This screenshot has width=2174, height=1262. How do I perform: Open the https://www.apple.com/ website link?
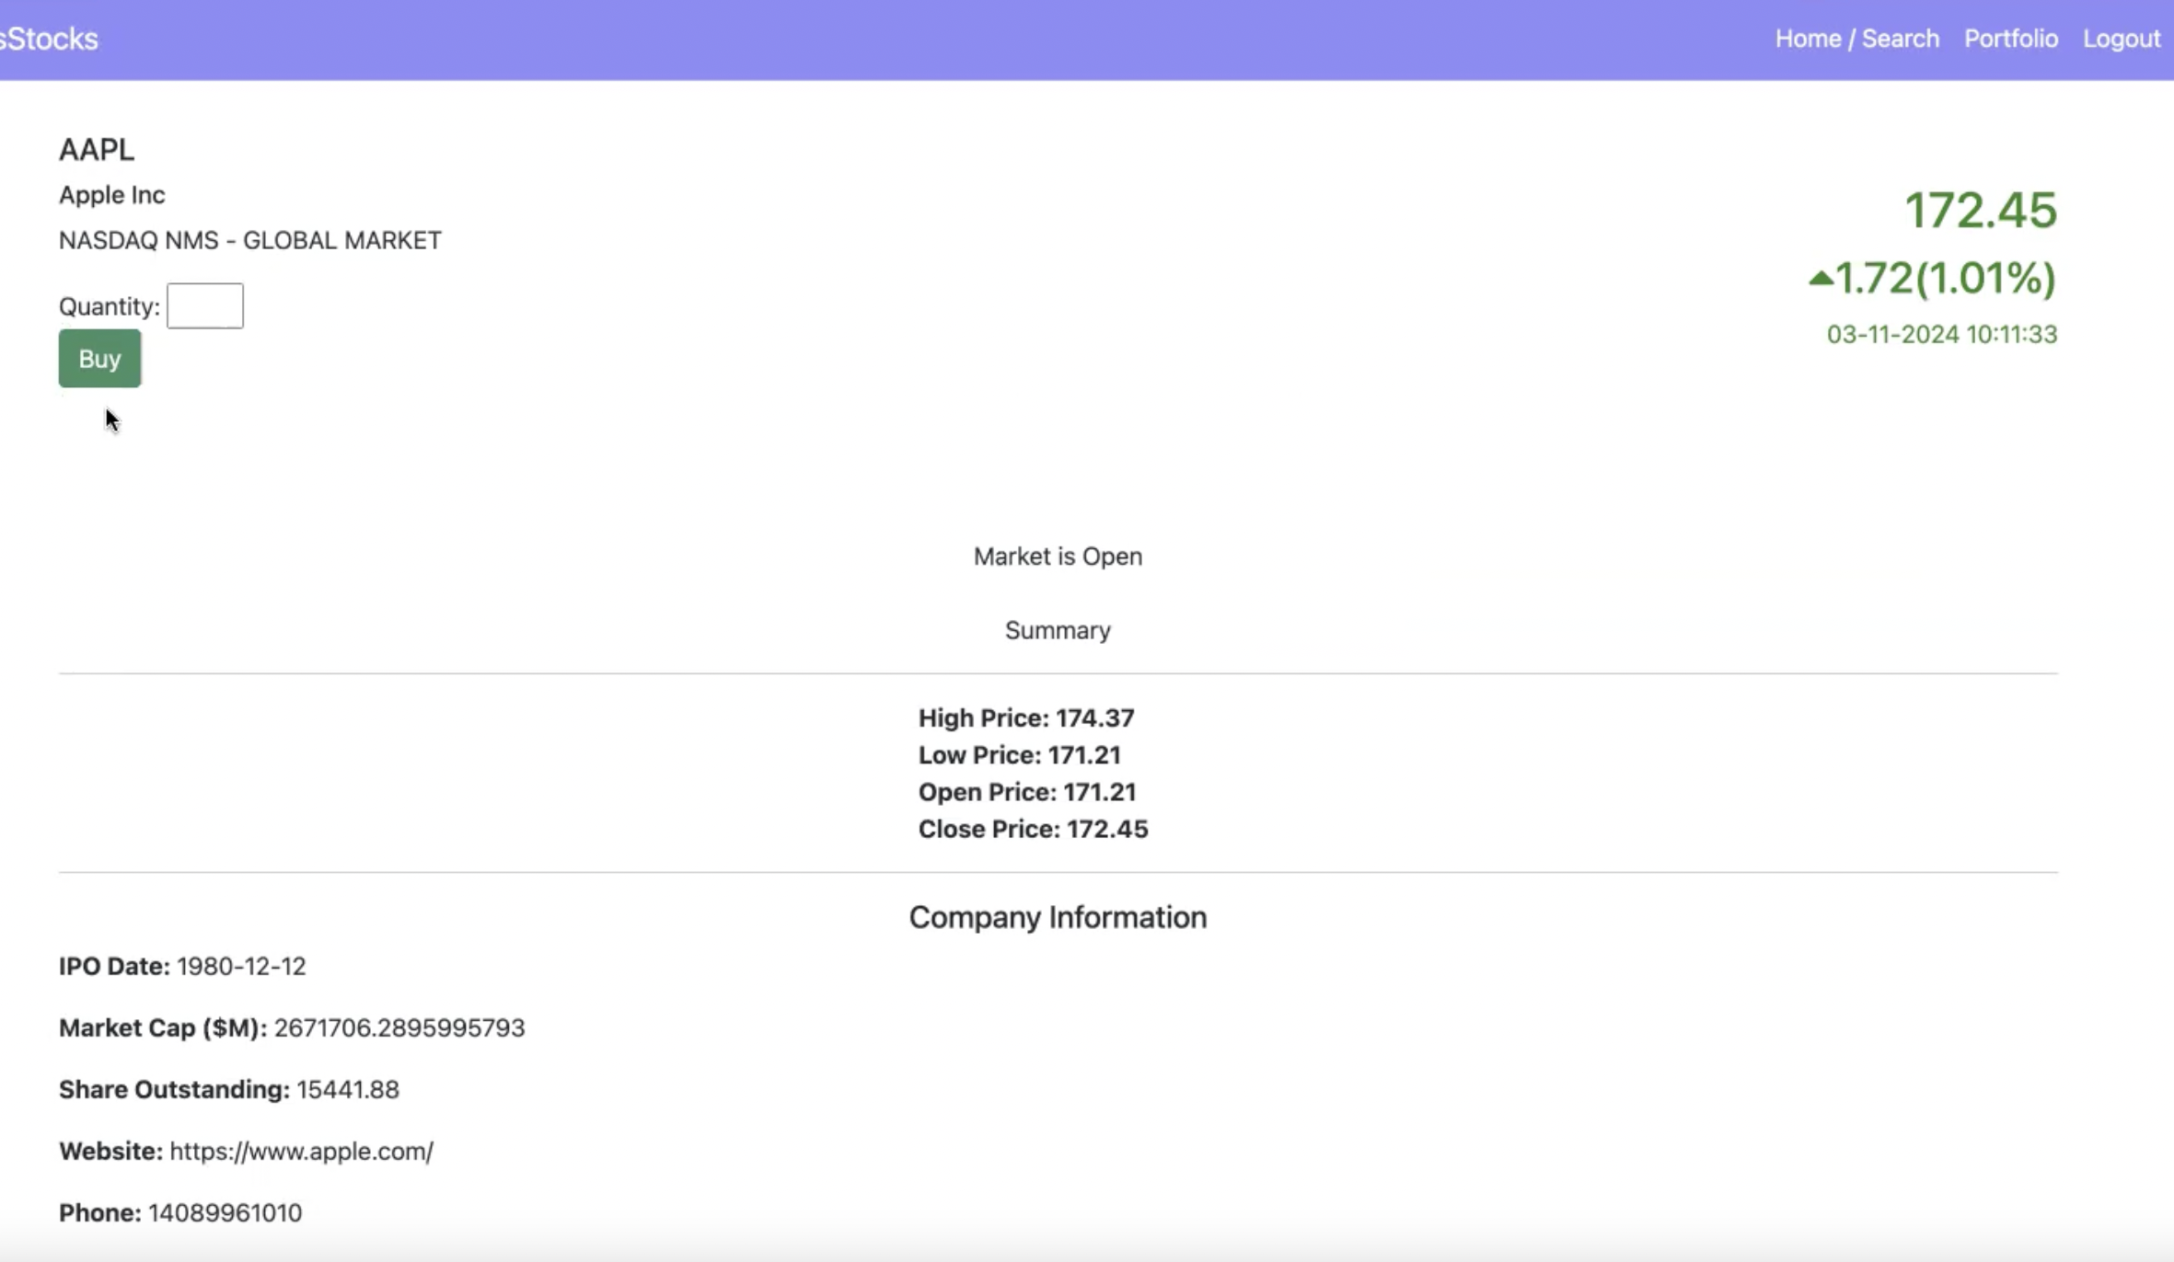click(x=301, y=1152)
